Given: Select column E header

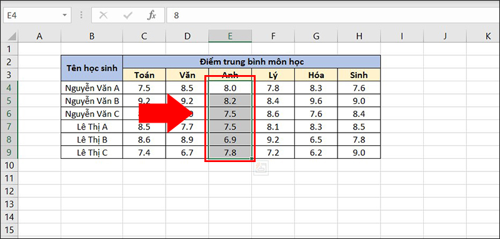Looking at the screenshot, I should click(230, 36).
